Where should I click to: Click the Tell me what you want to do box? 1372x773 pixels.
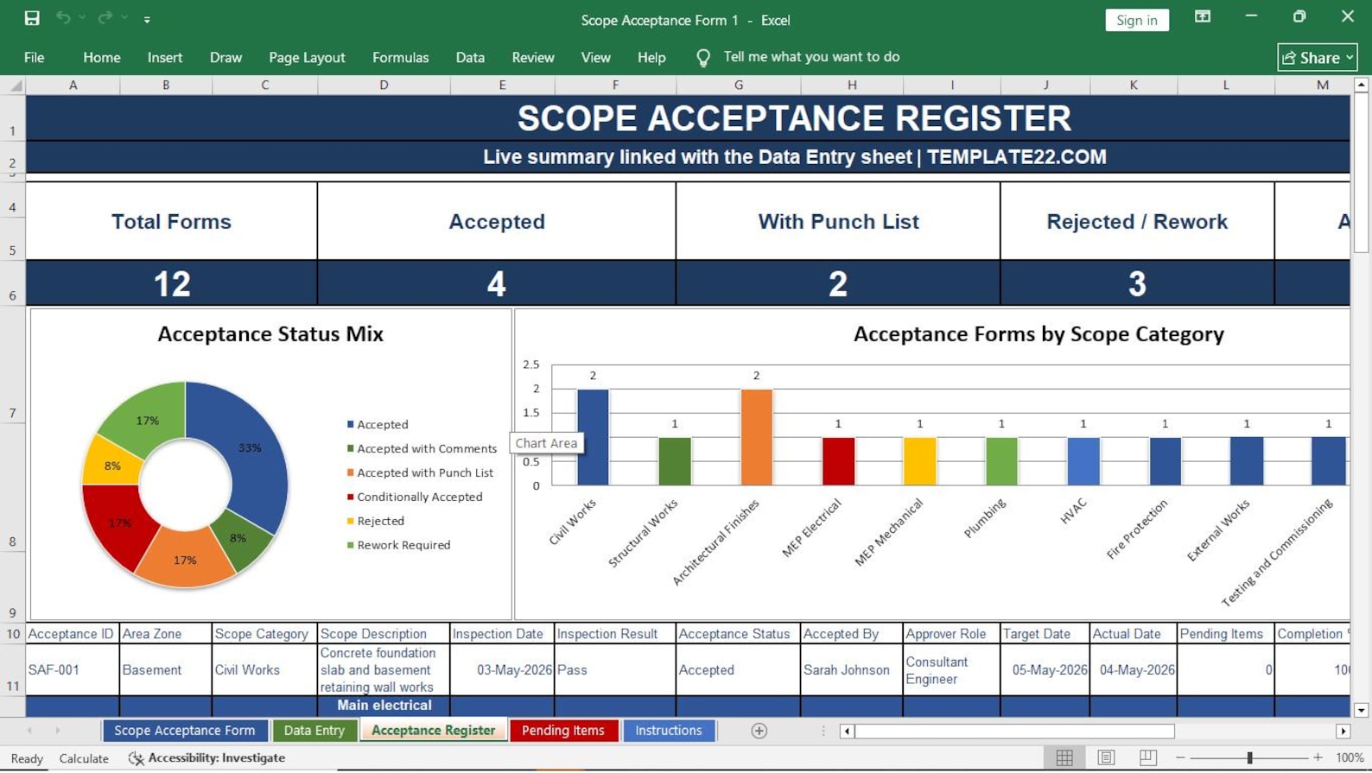click(811, 57)
